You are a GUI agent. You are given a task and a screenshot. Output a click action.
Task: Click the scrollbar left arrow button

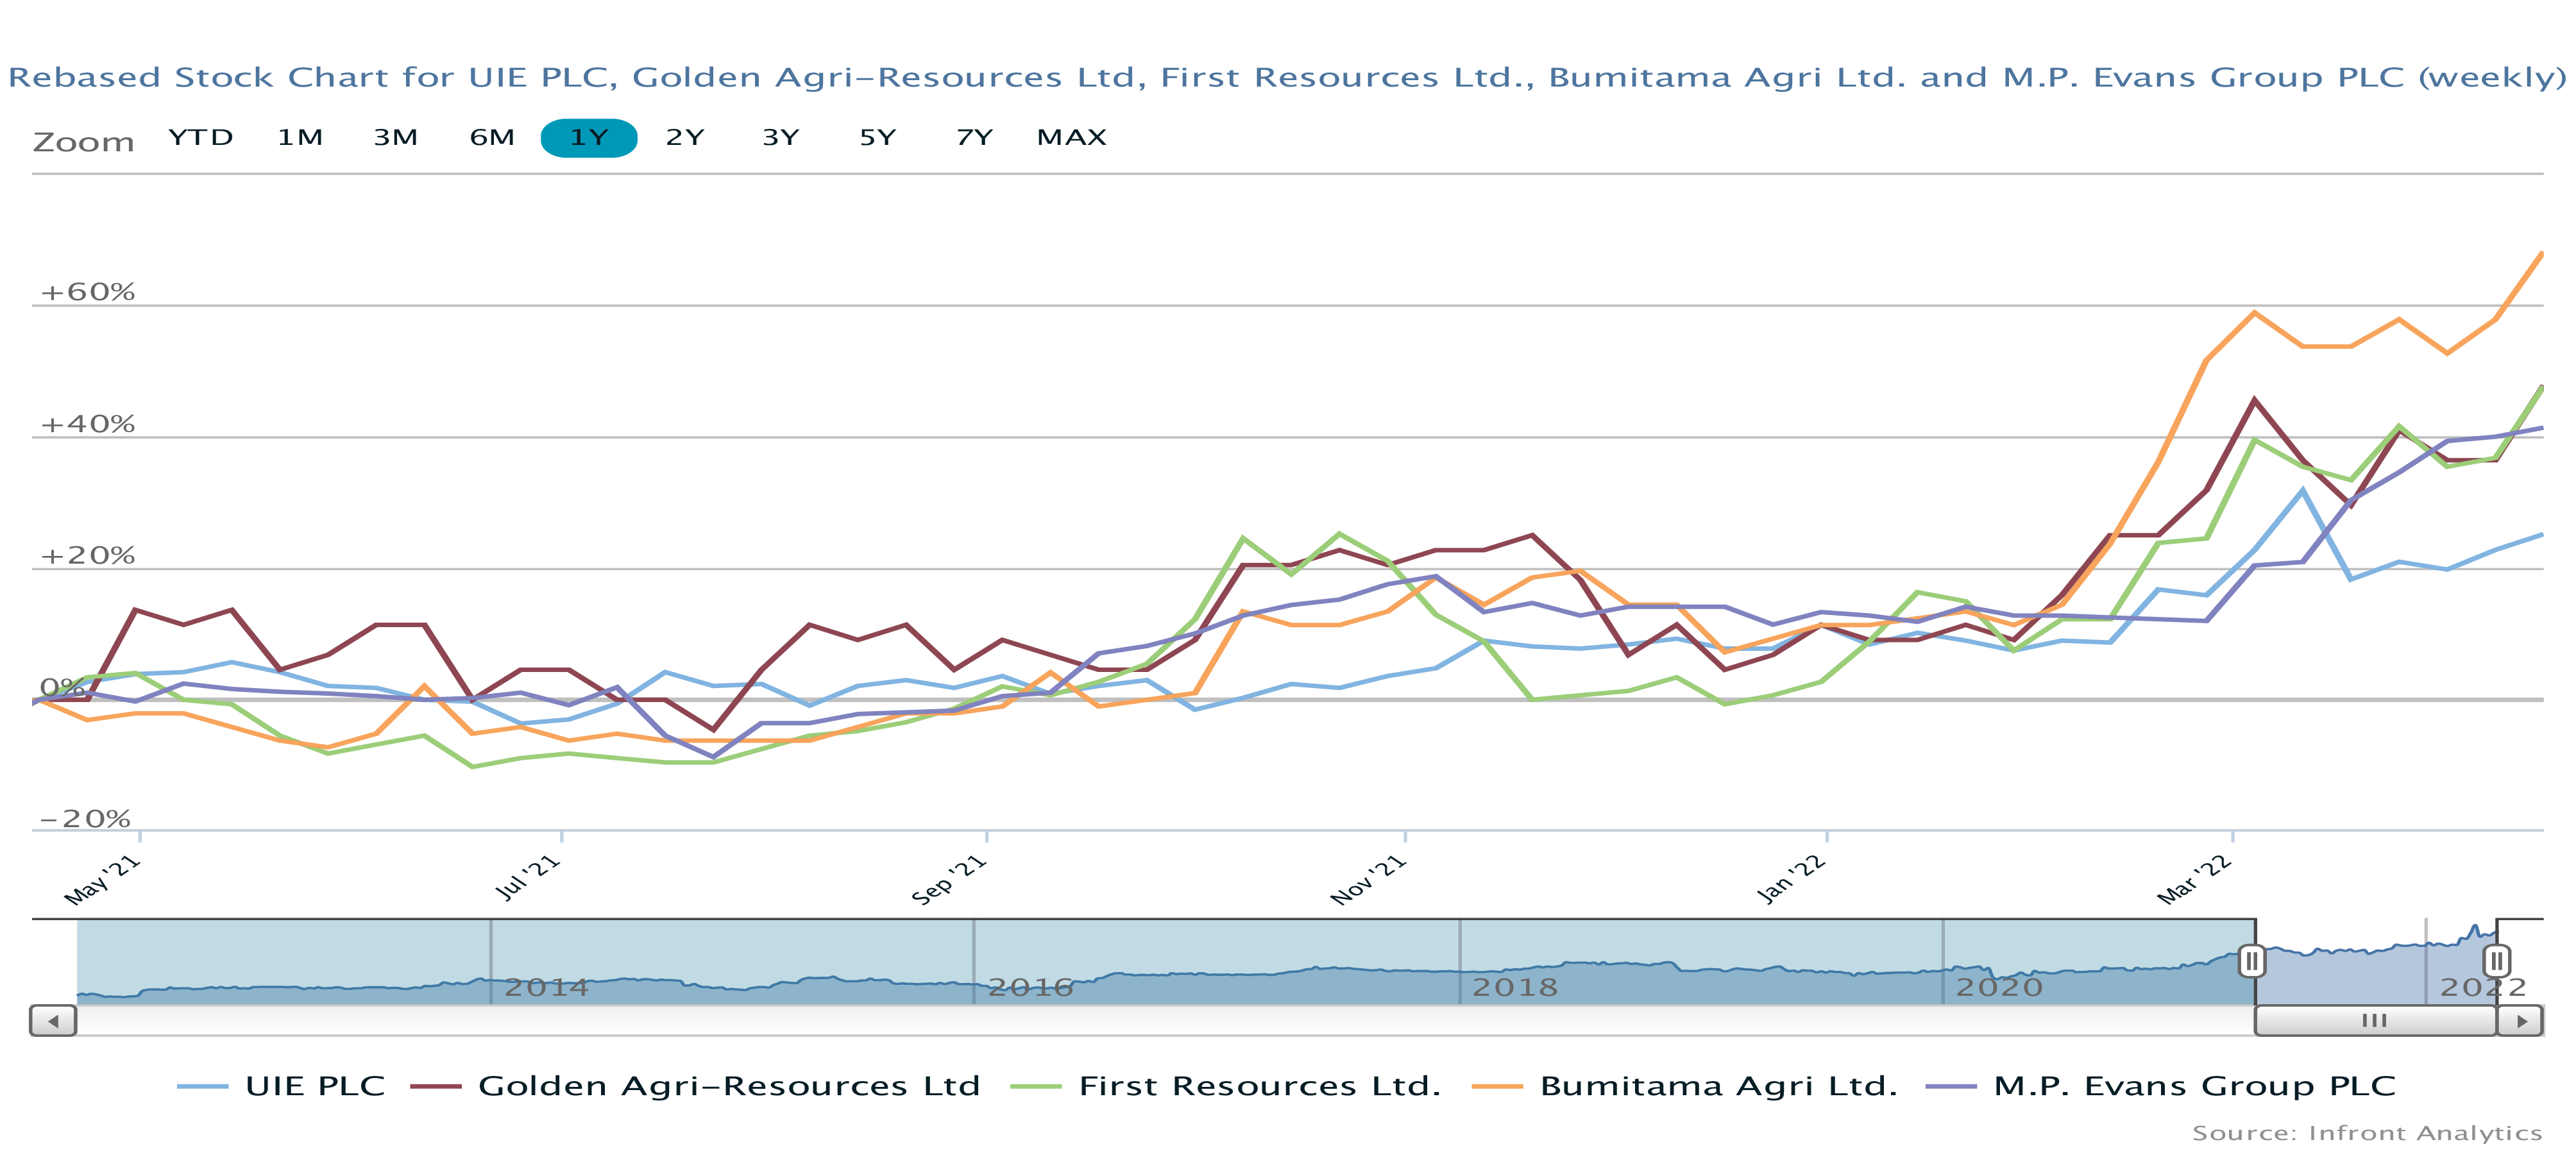[x=53, y=1021]
